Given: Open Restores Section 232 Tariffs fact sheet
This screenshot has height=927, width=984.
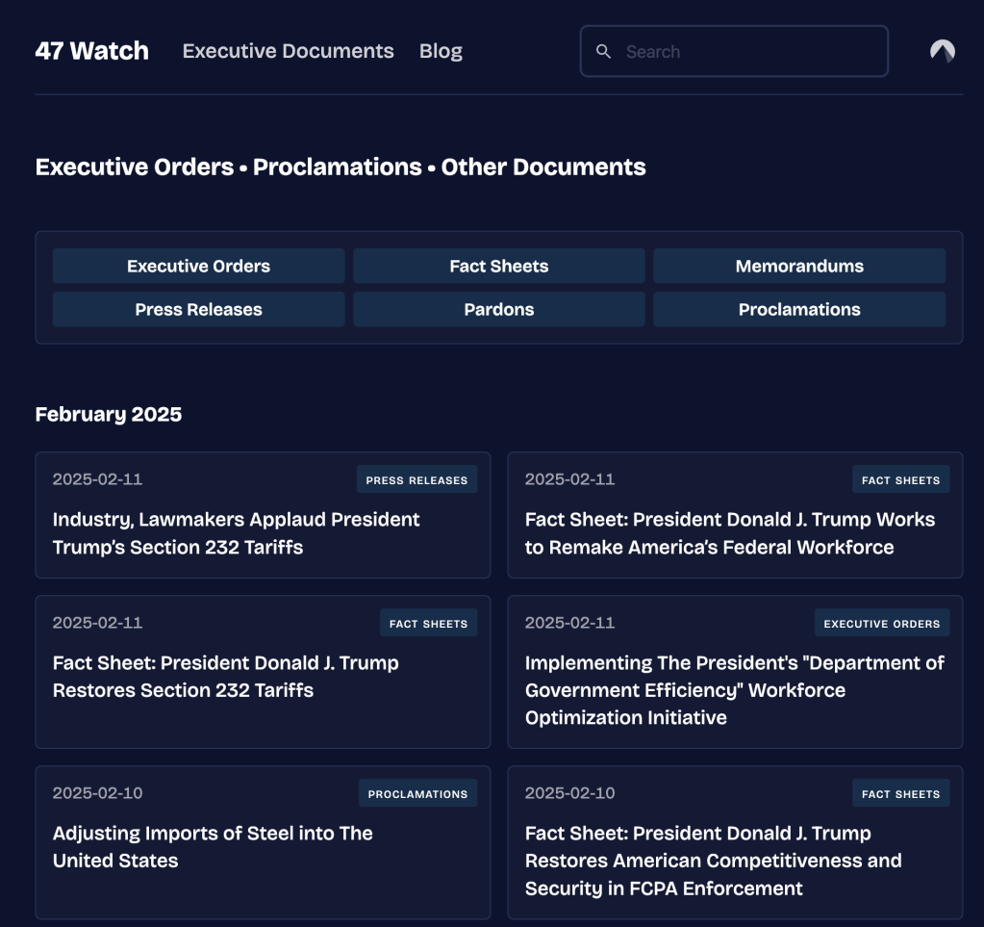Looking at the screenshot, I should 225,677.
